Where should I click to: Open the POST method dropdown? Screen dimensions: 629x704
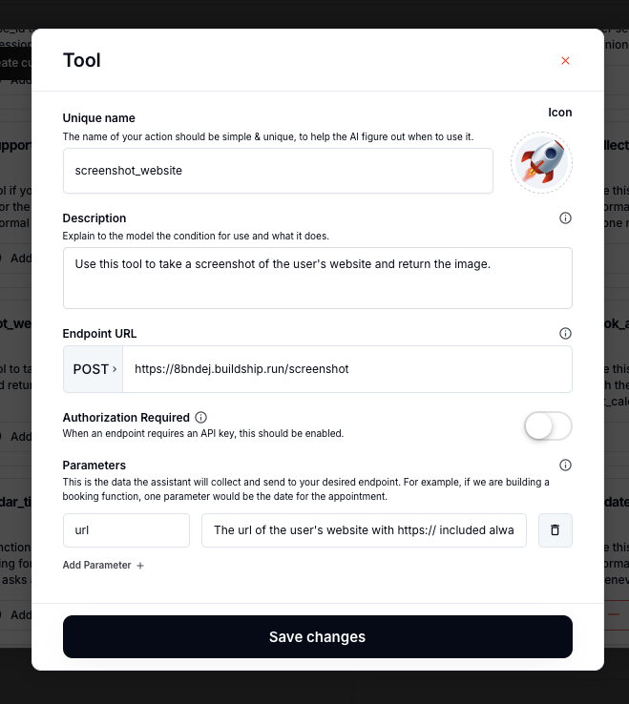pos(94,369)
